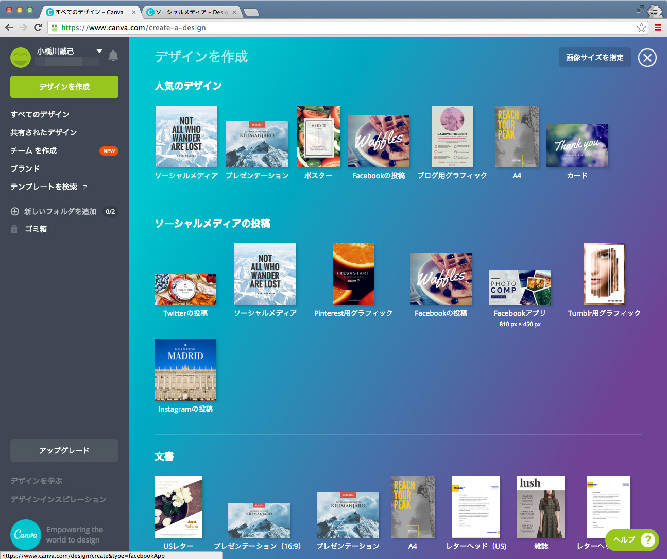667x559 pixels.
Task: Select the プレゼンテーション (16:9) thumbnail
Action: 259,520
